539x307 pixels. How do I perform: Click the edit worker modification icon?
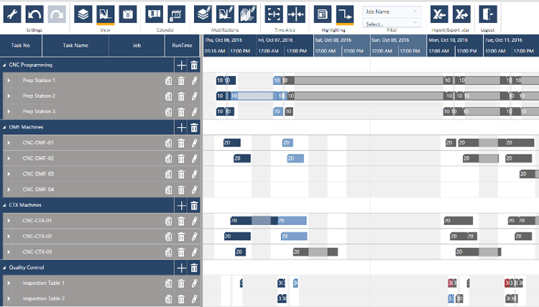(247, 14)
